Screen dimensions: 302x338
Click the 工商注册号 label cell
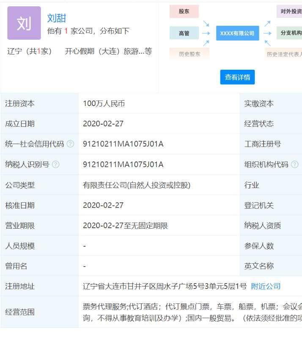[271, 144]
